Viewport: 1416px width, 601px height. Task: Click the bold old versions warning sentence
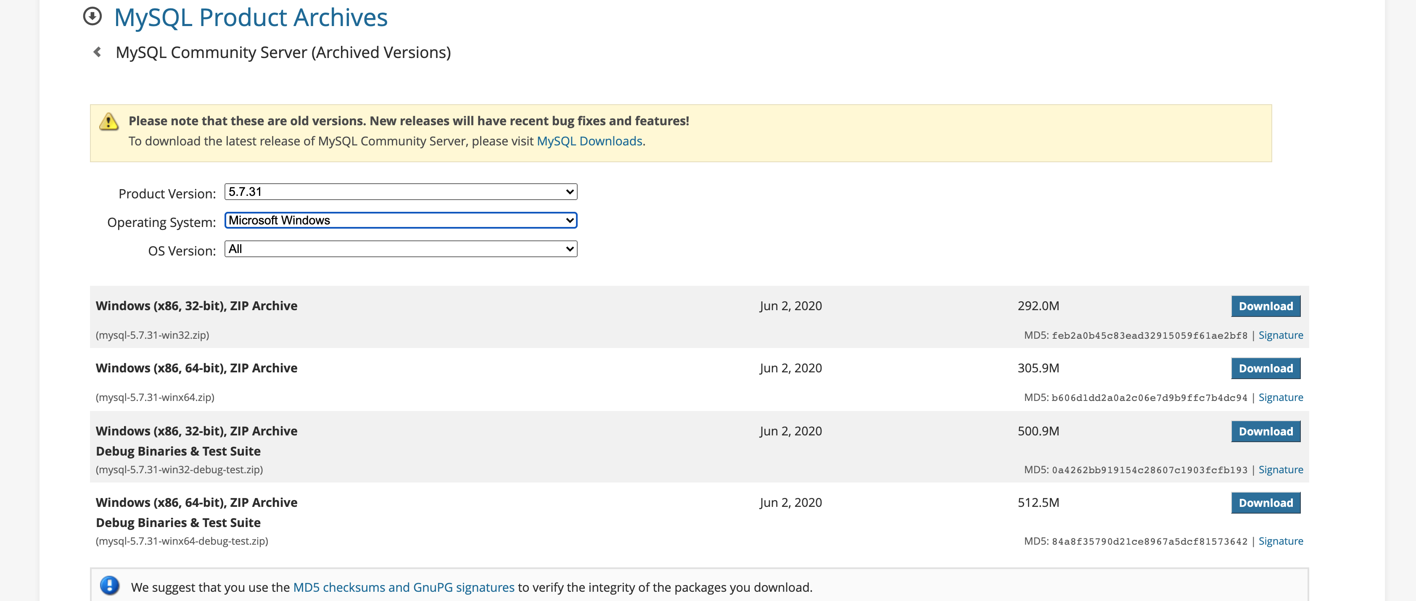click(408, 121)
